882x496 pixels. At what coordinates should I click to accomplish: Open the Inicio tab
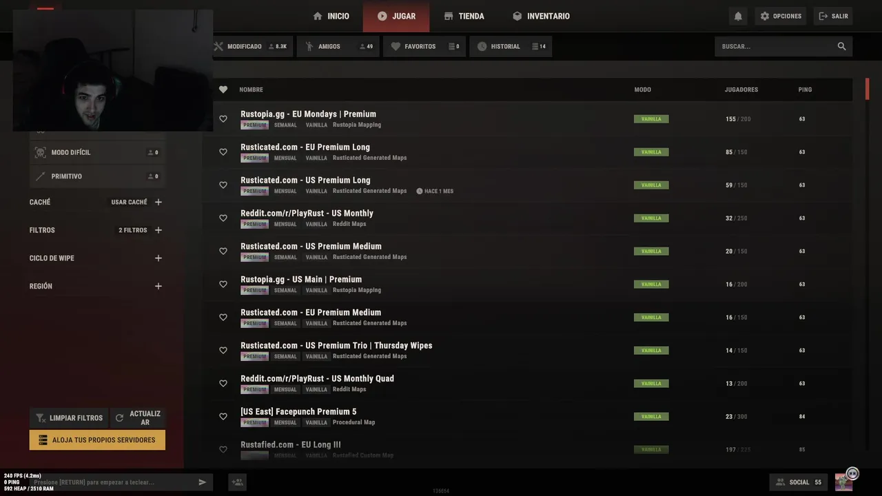tap(331, 16)
